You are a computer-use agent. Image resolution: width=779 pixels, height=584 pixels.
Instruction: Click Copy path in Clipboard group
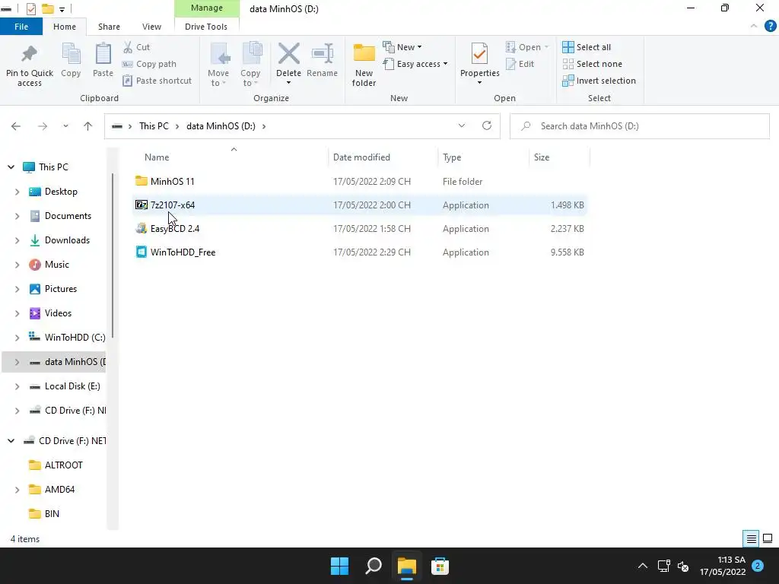[150, 64]
